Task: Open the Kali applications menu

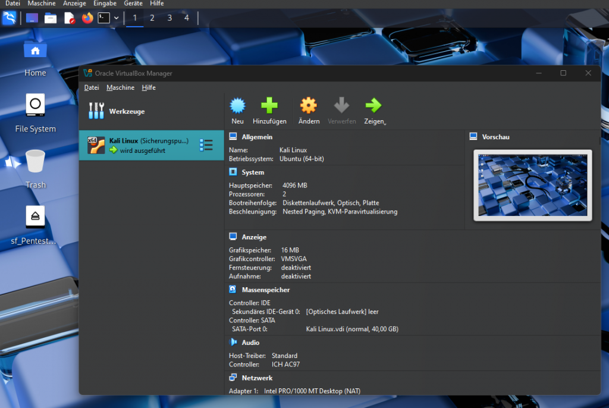Action: coord(9,18)
